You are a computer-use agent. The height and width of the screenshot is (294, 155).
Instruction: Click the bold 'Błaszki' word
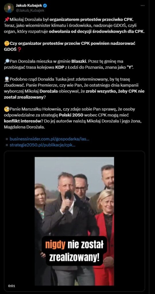tap(79, 61)
